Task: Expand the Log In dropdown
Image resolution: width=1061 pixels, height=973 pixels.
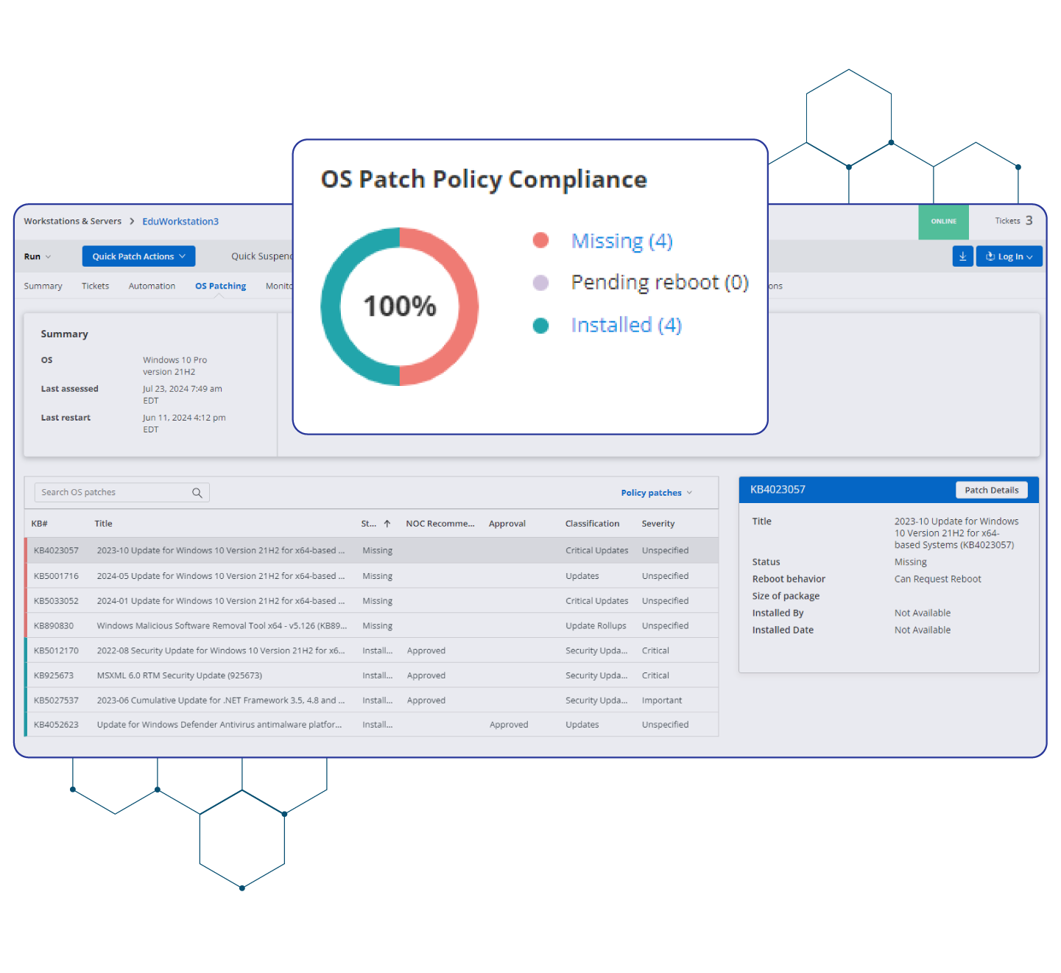Action: click(1009, 256)
